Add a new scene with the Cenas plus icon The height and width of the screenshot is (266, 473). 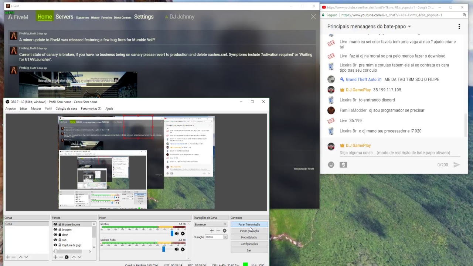[8, 257]
